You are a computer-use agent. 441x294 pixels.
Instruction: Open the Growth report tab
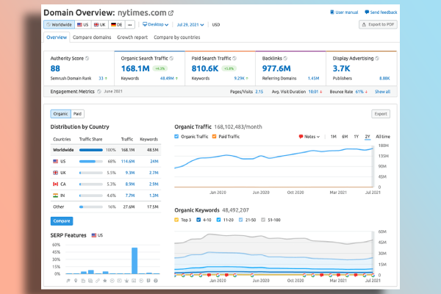tap(132, 37)
